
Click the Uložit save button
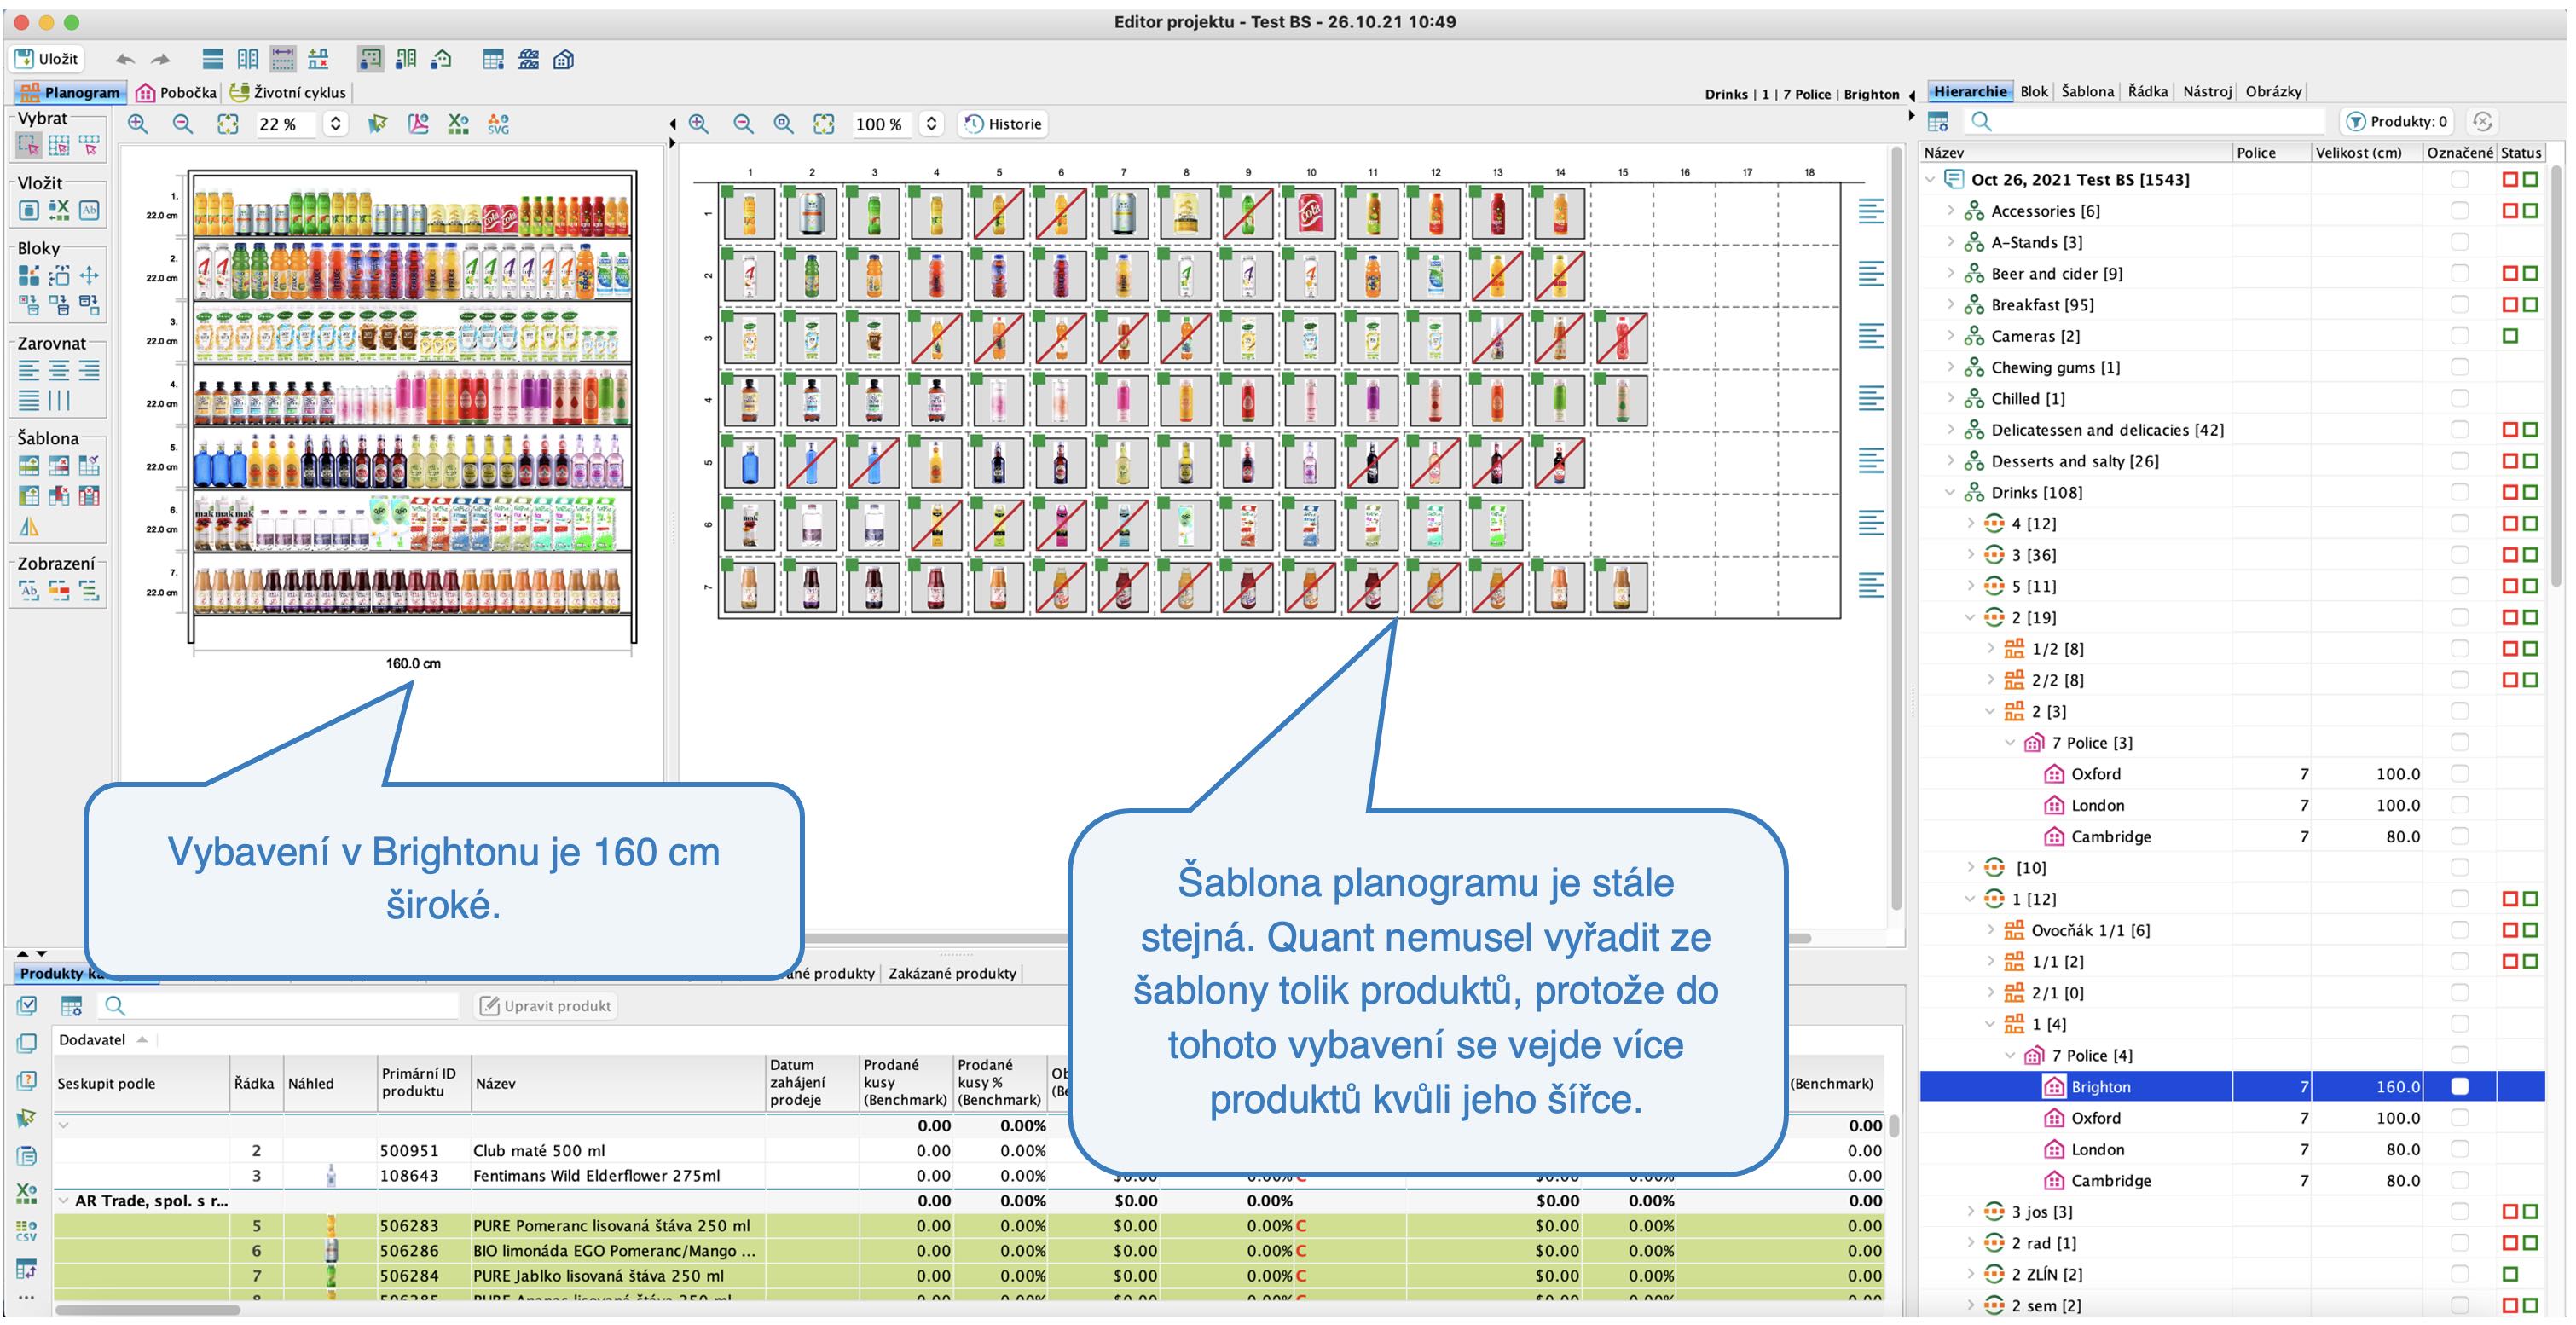coord(47,59)
